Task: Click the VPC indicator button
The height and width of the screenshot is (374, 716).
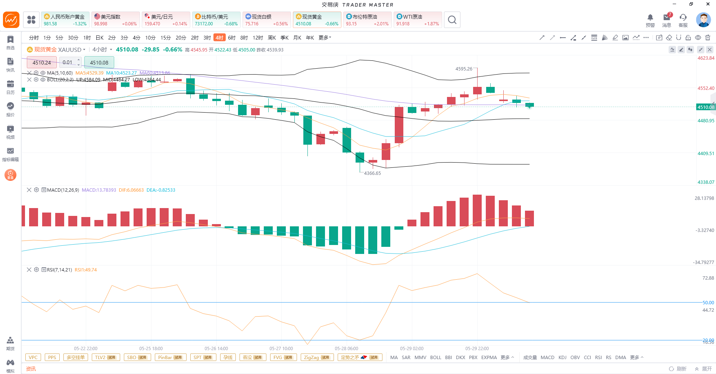Action: click(x=33, y=357)
